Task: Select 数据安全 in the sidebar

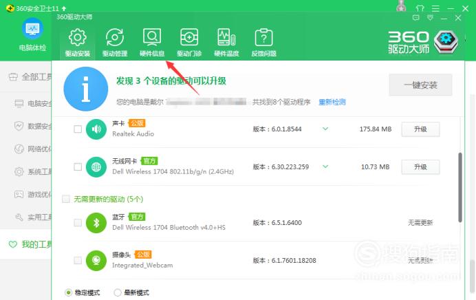Action: point(33,126)
